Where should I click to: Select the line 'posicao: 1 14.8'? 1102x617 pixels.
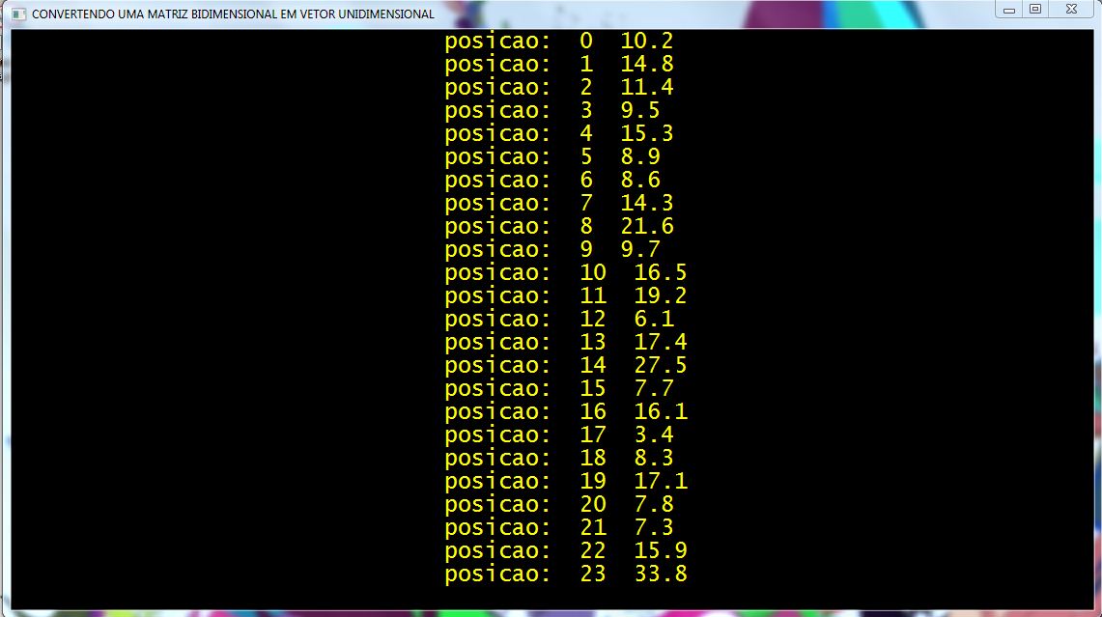[559, 65]
